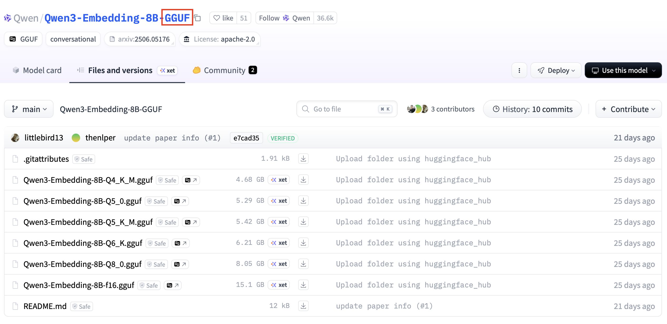Download the Q5_0.gguf file

click(x=303, y=201)
